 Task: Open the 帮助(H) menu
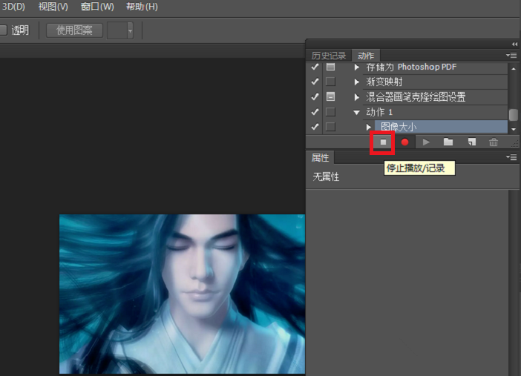click(142, 7)
